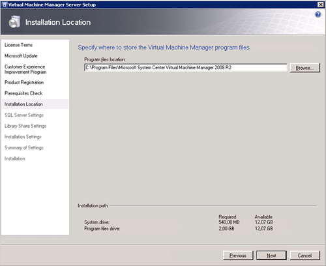Select Customer Experience Improvement Program step

coord(25,69)
